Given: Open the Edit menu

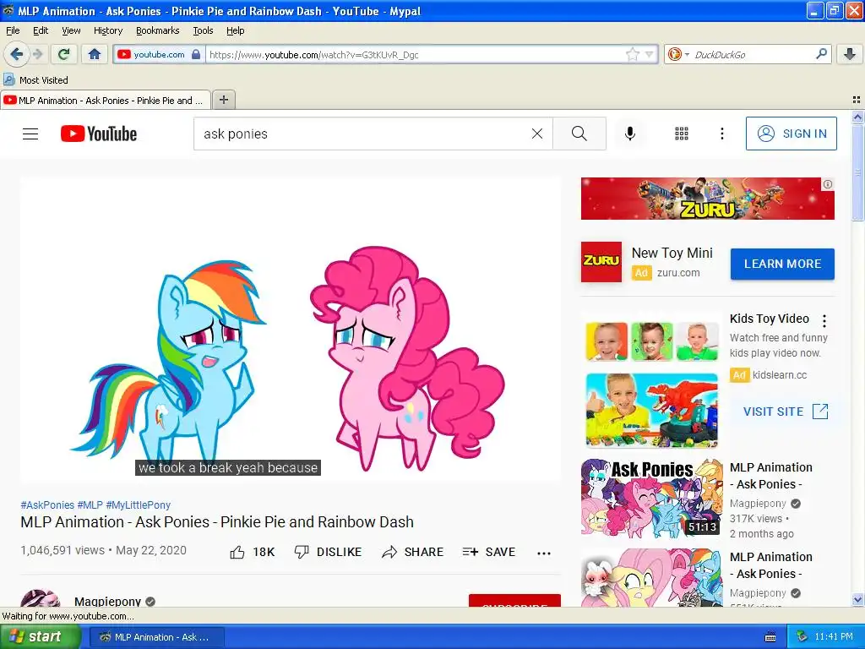Looking at the screenshot, I should 41,30.
